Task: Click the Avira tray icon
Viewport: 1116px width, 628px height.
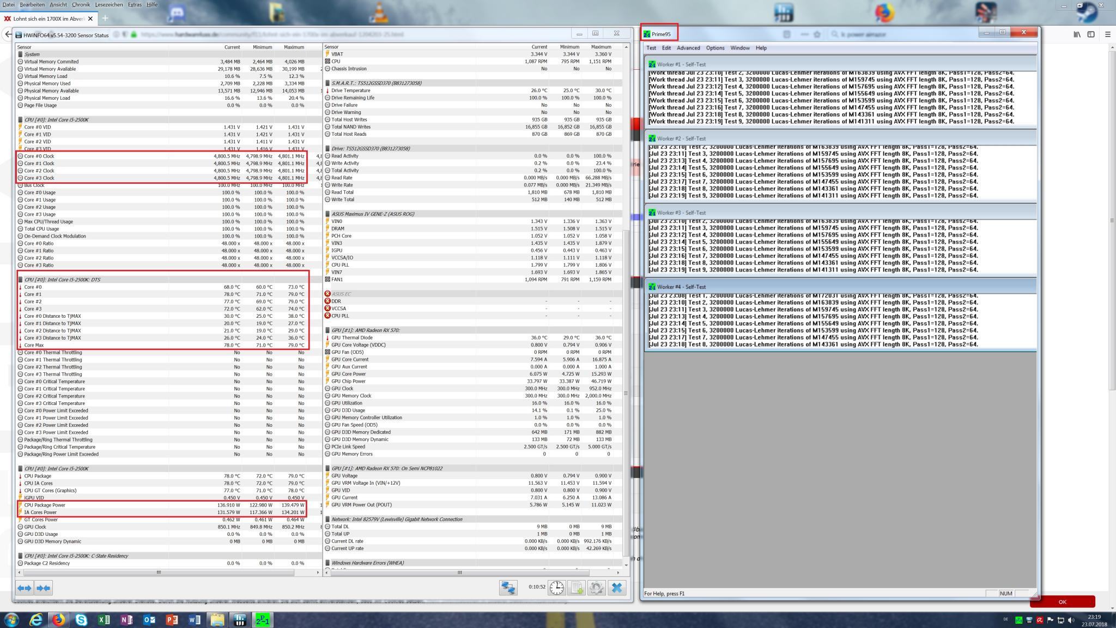Action: (1040, 620)
